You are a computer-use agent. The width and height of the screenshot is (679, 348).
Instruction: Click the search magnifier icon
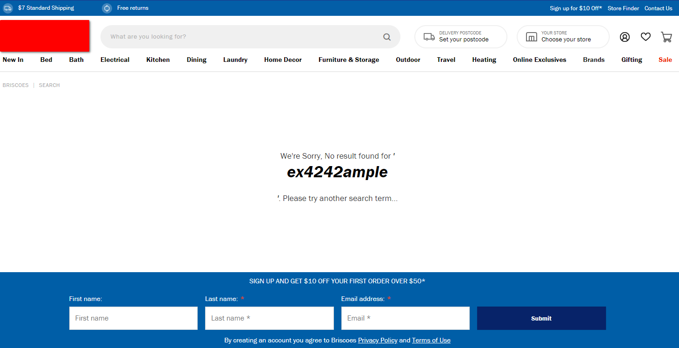(x=386, y=37)
